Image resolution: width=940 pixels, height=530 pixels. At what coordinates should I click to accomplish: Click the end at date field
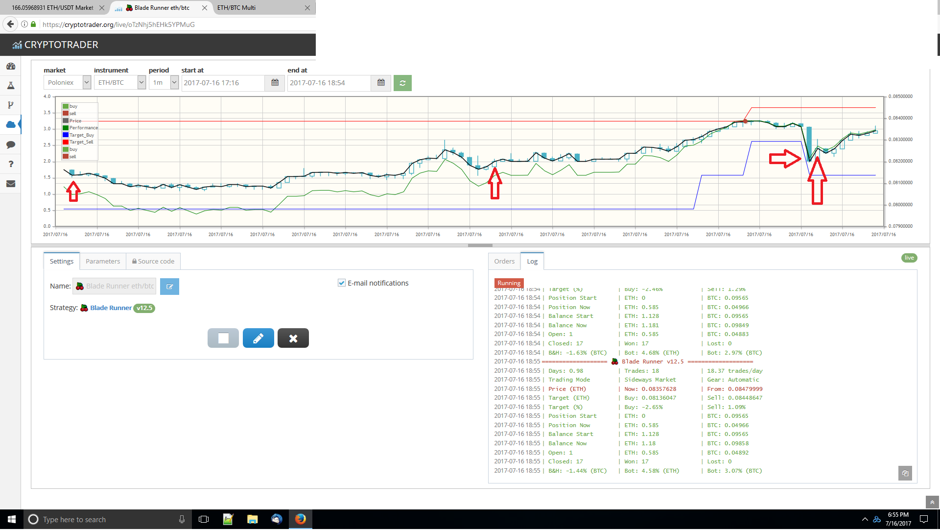(329, 83)
